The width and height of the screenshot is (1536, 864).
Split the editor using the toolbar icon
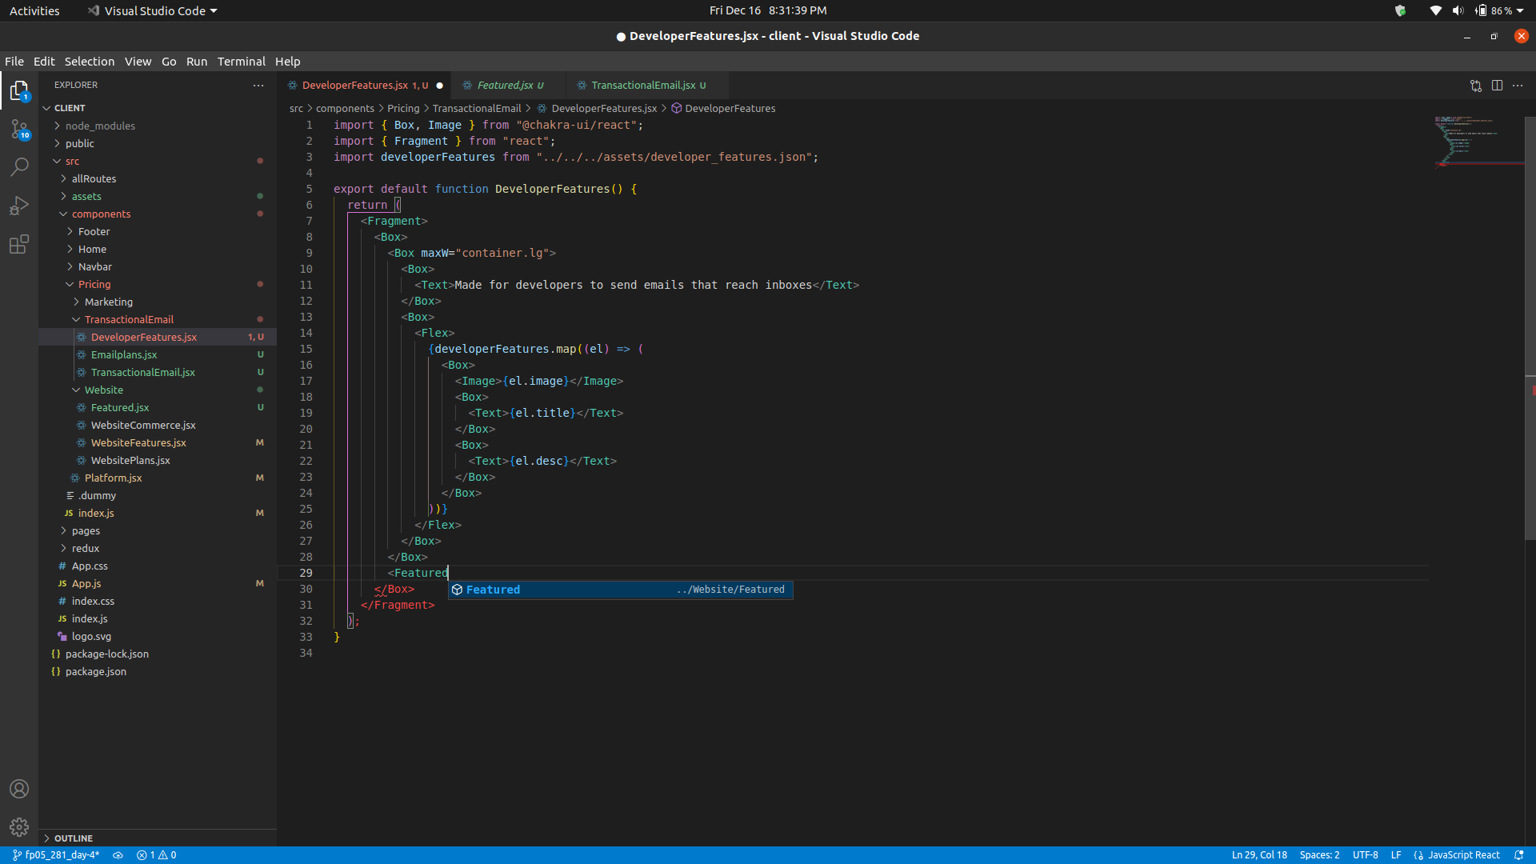coord(1497,86)
